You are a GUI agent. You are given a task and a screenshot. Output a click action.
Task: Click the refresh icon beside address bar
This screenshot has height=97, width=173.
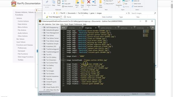tap(129, 13)
